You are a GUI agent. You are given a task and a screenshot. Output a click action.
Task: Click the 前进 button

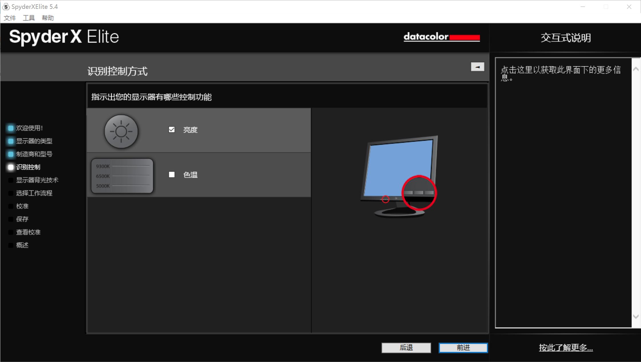tap(463, 348)
